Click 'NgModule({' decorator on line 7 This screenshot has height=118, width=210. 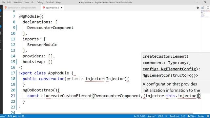click(31, 16)
